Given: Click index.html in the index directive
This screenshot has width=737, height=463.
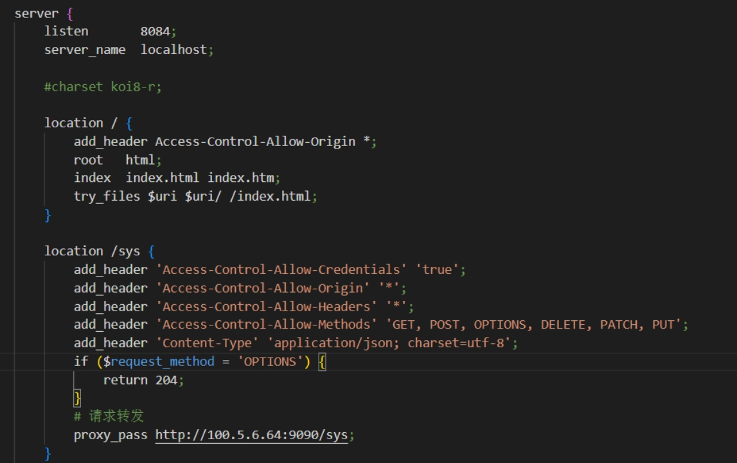Looking at the screenshot, I should (x=162, y=178).
